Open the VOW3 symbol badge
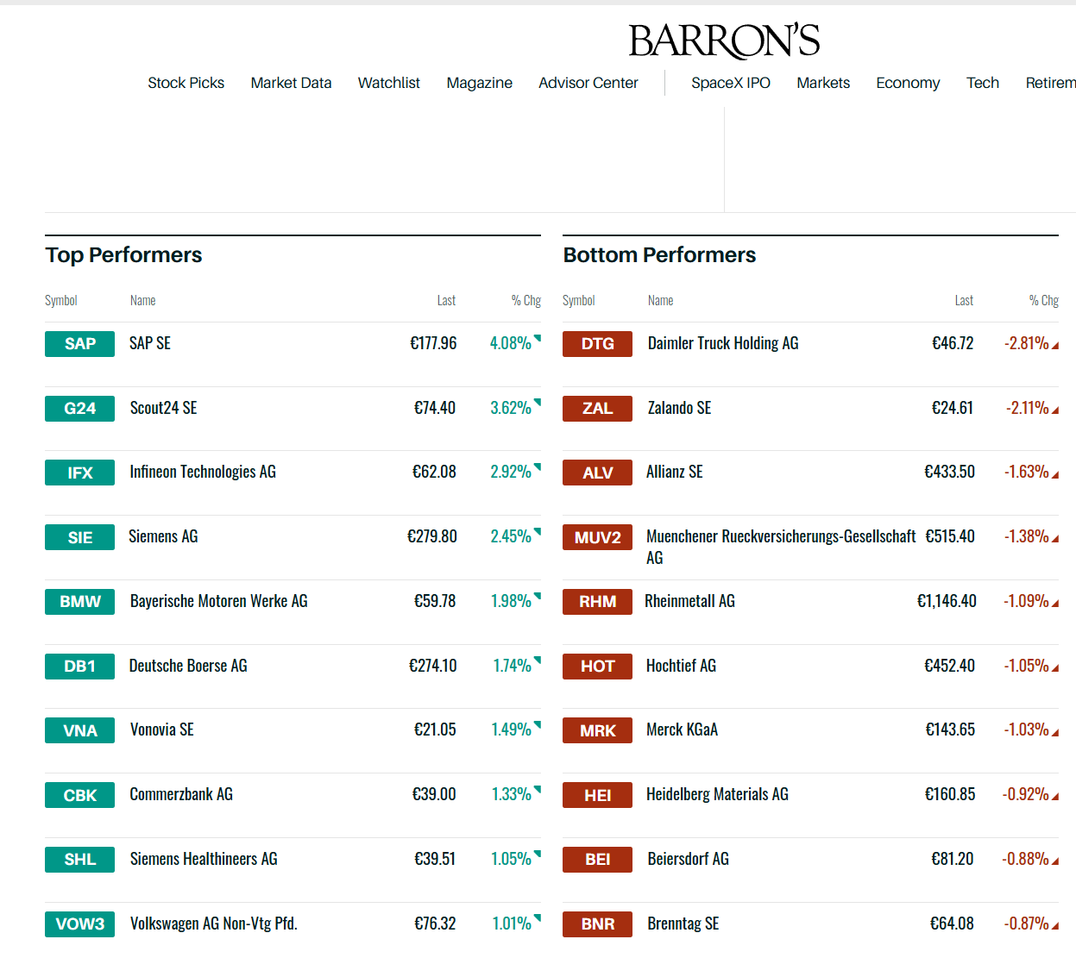The width and height of the screenshot is (1076, 958). click(79, 924)
